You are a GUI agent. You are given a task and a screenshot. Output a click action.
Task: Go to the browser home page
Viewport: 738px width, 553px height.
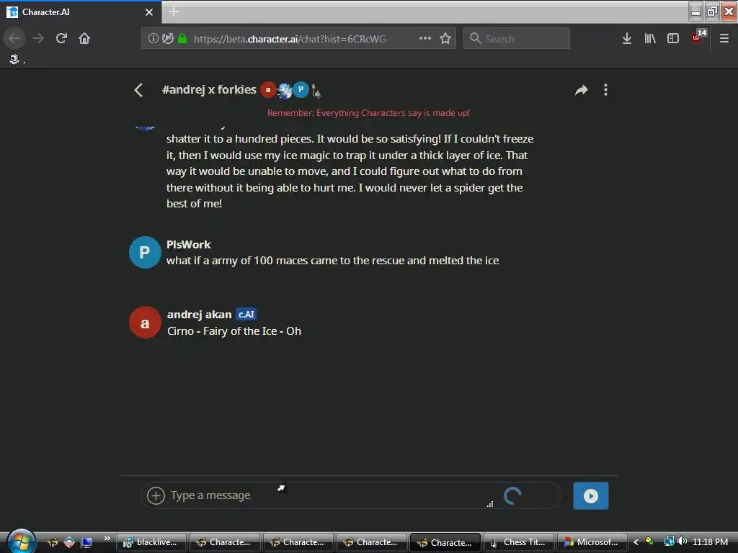[x=84, y=38]
